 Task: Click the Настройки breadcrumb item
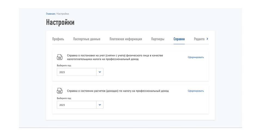click(63, 14)
